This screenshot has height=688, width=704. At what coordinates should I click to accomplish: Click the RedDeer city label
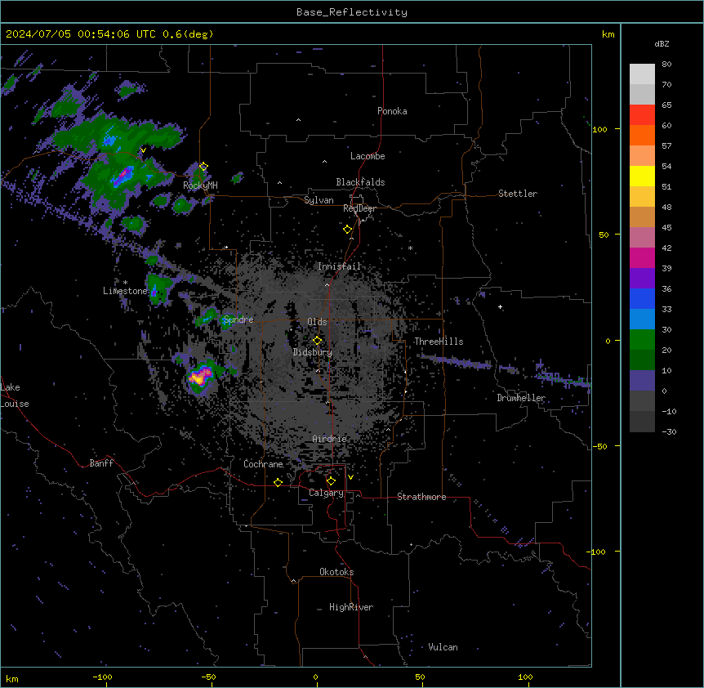359,208
